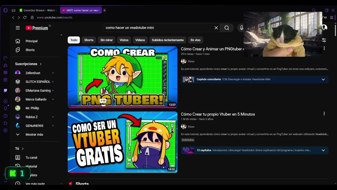This screenshot has height=190, width=337.
Task: Open the browser AI button
Action: 324,17
